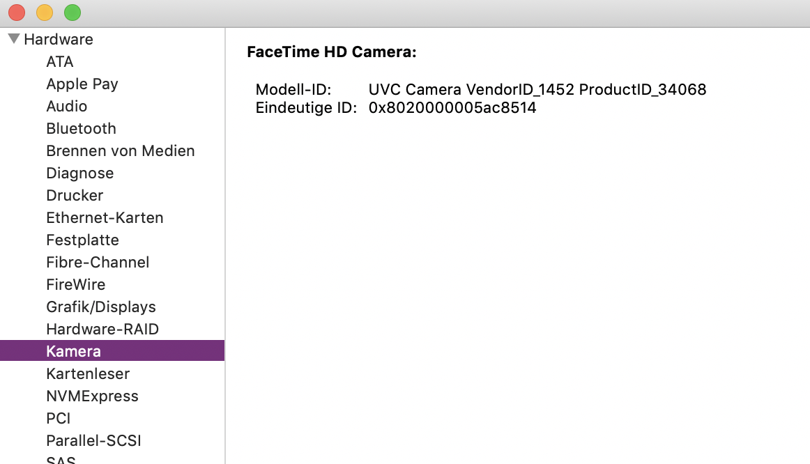Image resolution: width=810 pixels, height=464 pixels.
Task: Select Parallel-SCSI in the list
Action: [93, 440]
